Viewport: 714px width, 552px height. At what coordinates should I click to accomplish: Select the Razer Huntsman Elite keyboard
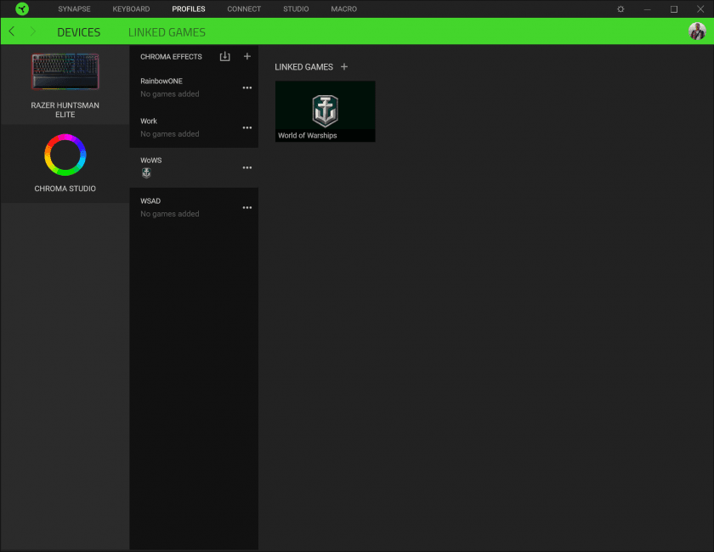click(65, 85)
